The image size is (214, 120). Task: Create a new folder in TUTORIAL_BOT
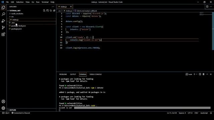coord(47,11)
